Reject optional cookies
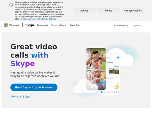The image size is (152, 114). 108,11
